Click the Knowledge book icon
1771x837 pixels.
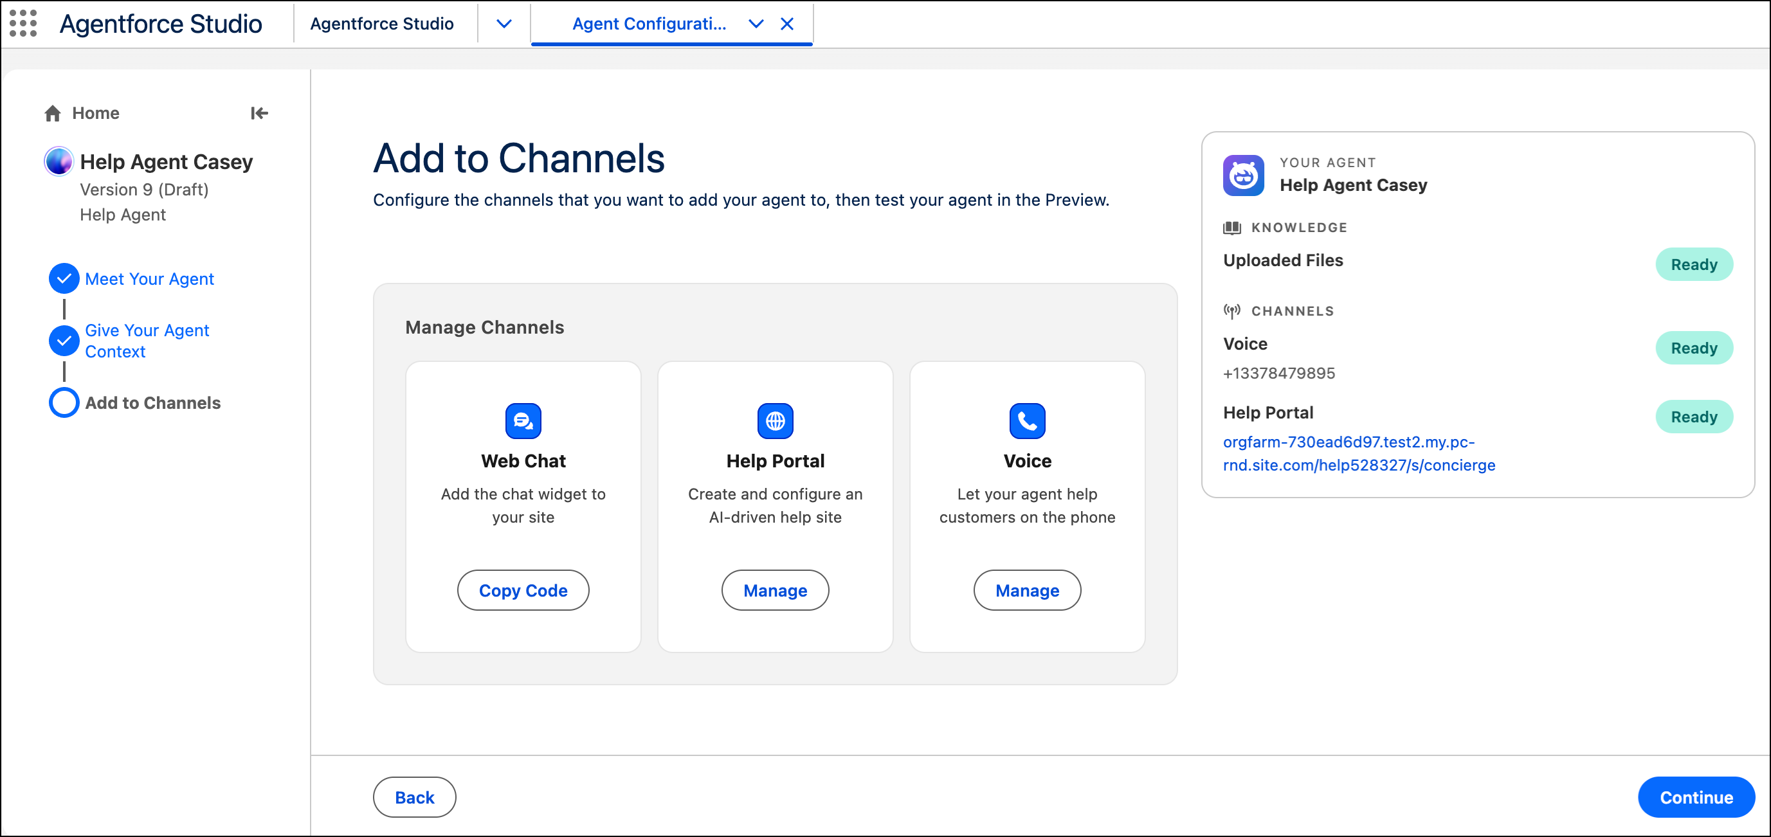pos(1232,228)
